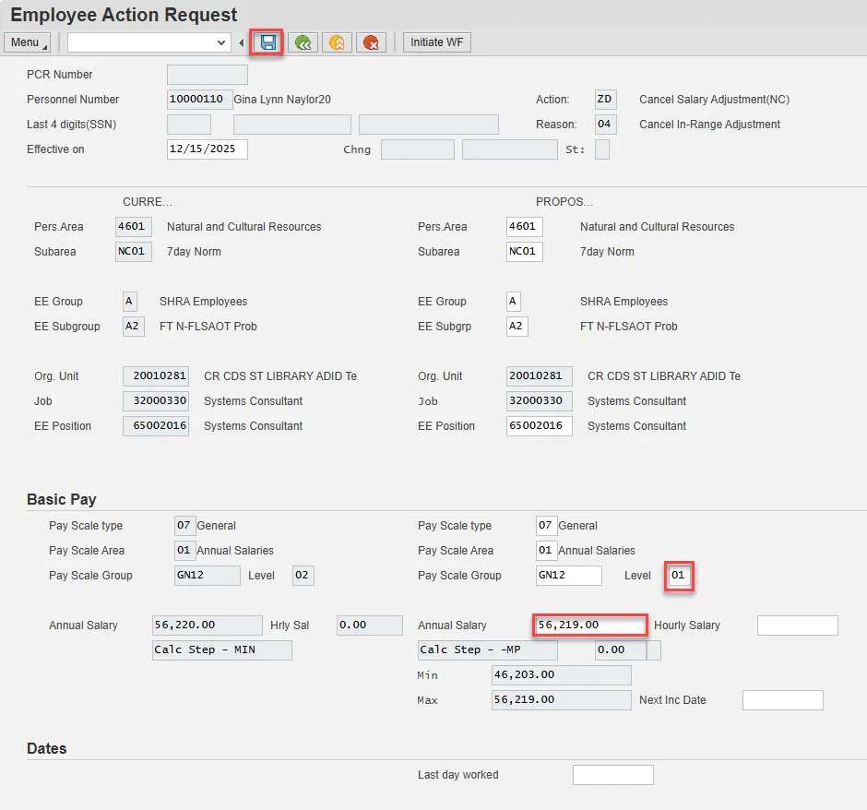Viewport: 867px width, 810px height.
Task: Open the Menu button
Action: [x=27, y=42]
